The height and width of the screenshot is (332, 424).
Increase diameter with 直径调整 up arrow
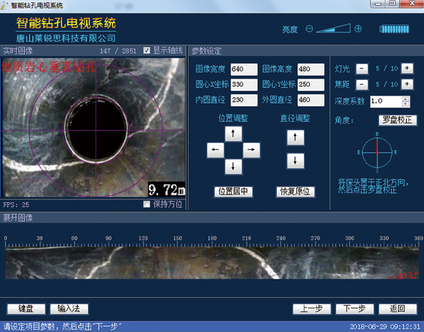[x=295, y=138]
